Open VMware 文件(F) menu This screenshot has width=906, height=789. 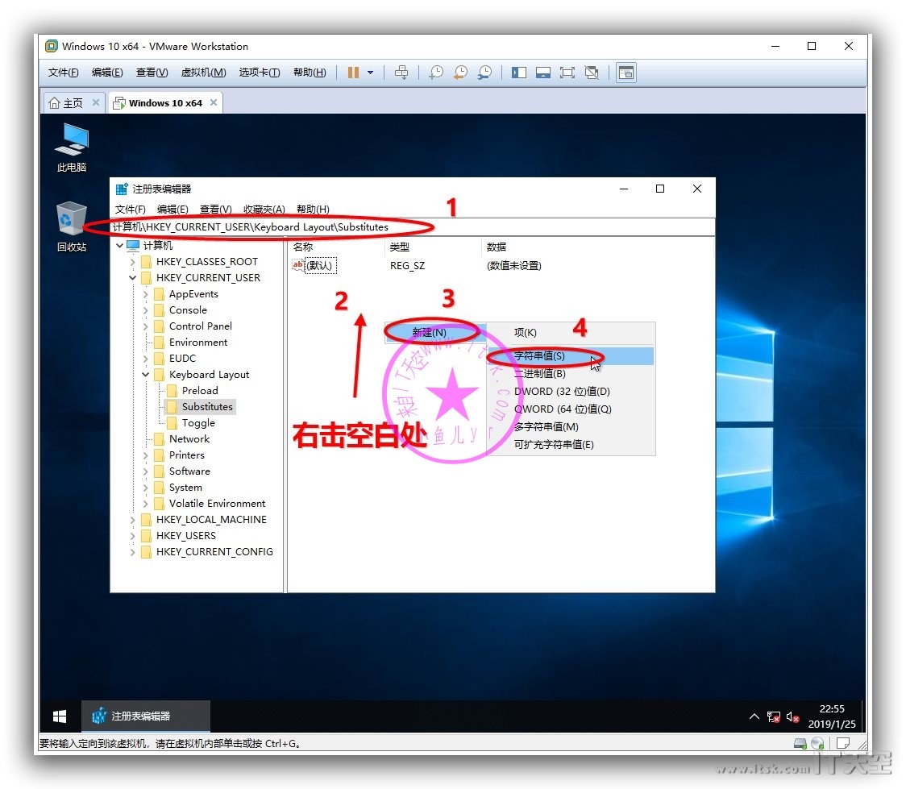point(64,73)
